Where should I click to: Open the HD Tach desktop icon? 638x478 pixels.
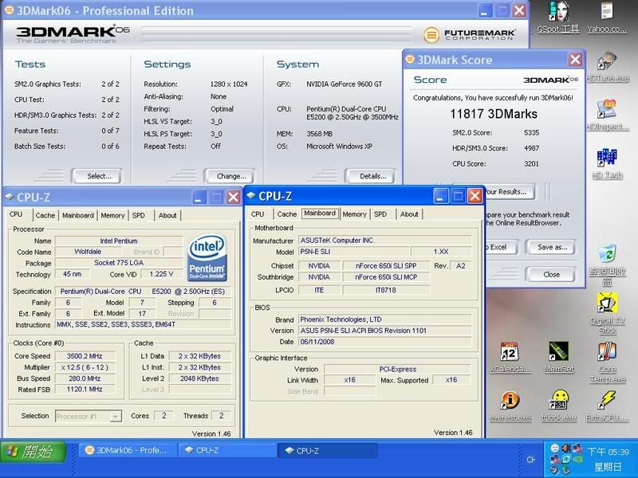[608, 163]
